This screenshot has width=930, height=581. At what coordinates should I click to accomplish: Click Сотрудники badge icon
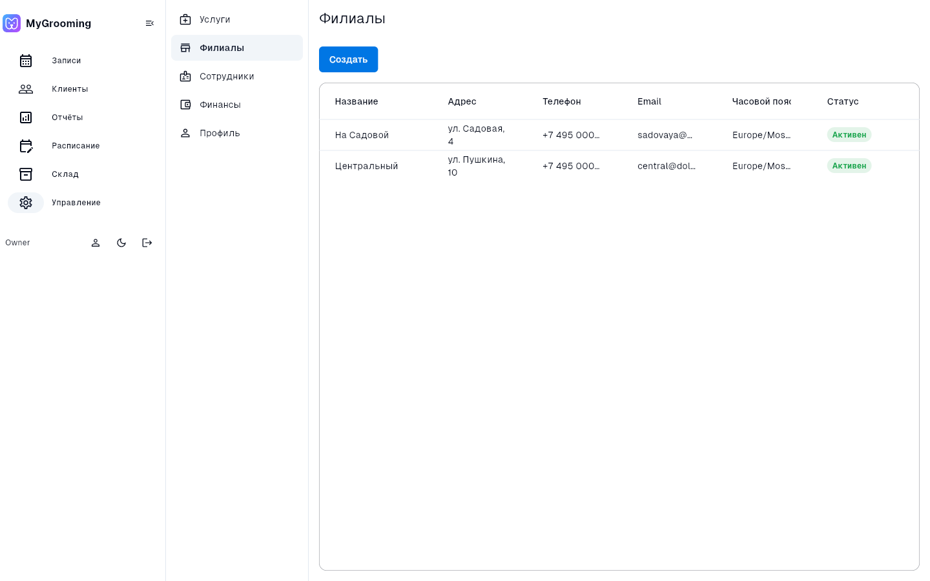185,76
